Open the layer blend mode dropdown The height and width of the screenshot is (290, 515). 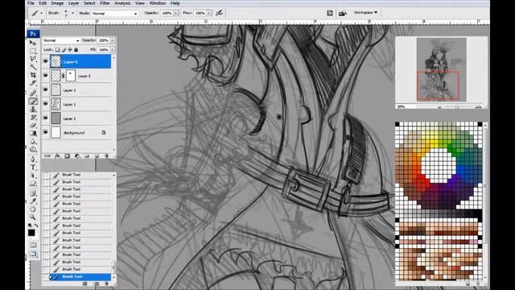(x=61, y=40)
